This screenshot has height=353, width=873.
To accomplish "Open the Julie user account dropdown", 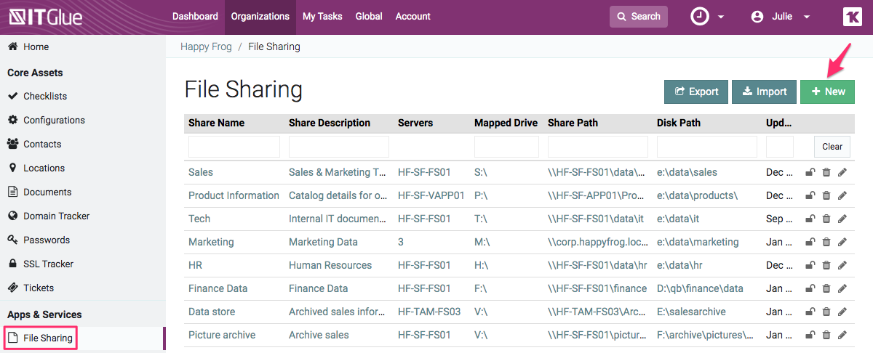I will point(781,17).
